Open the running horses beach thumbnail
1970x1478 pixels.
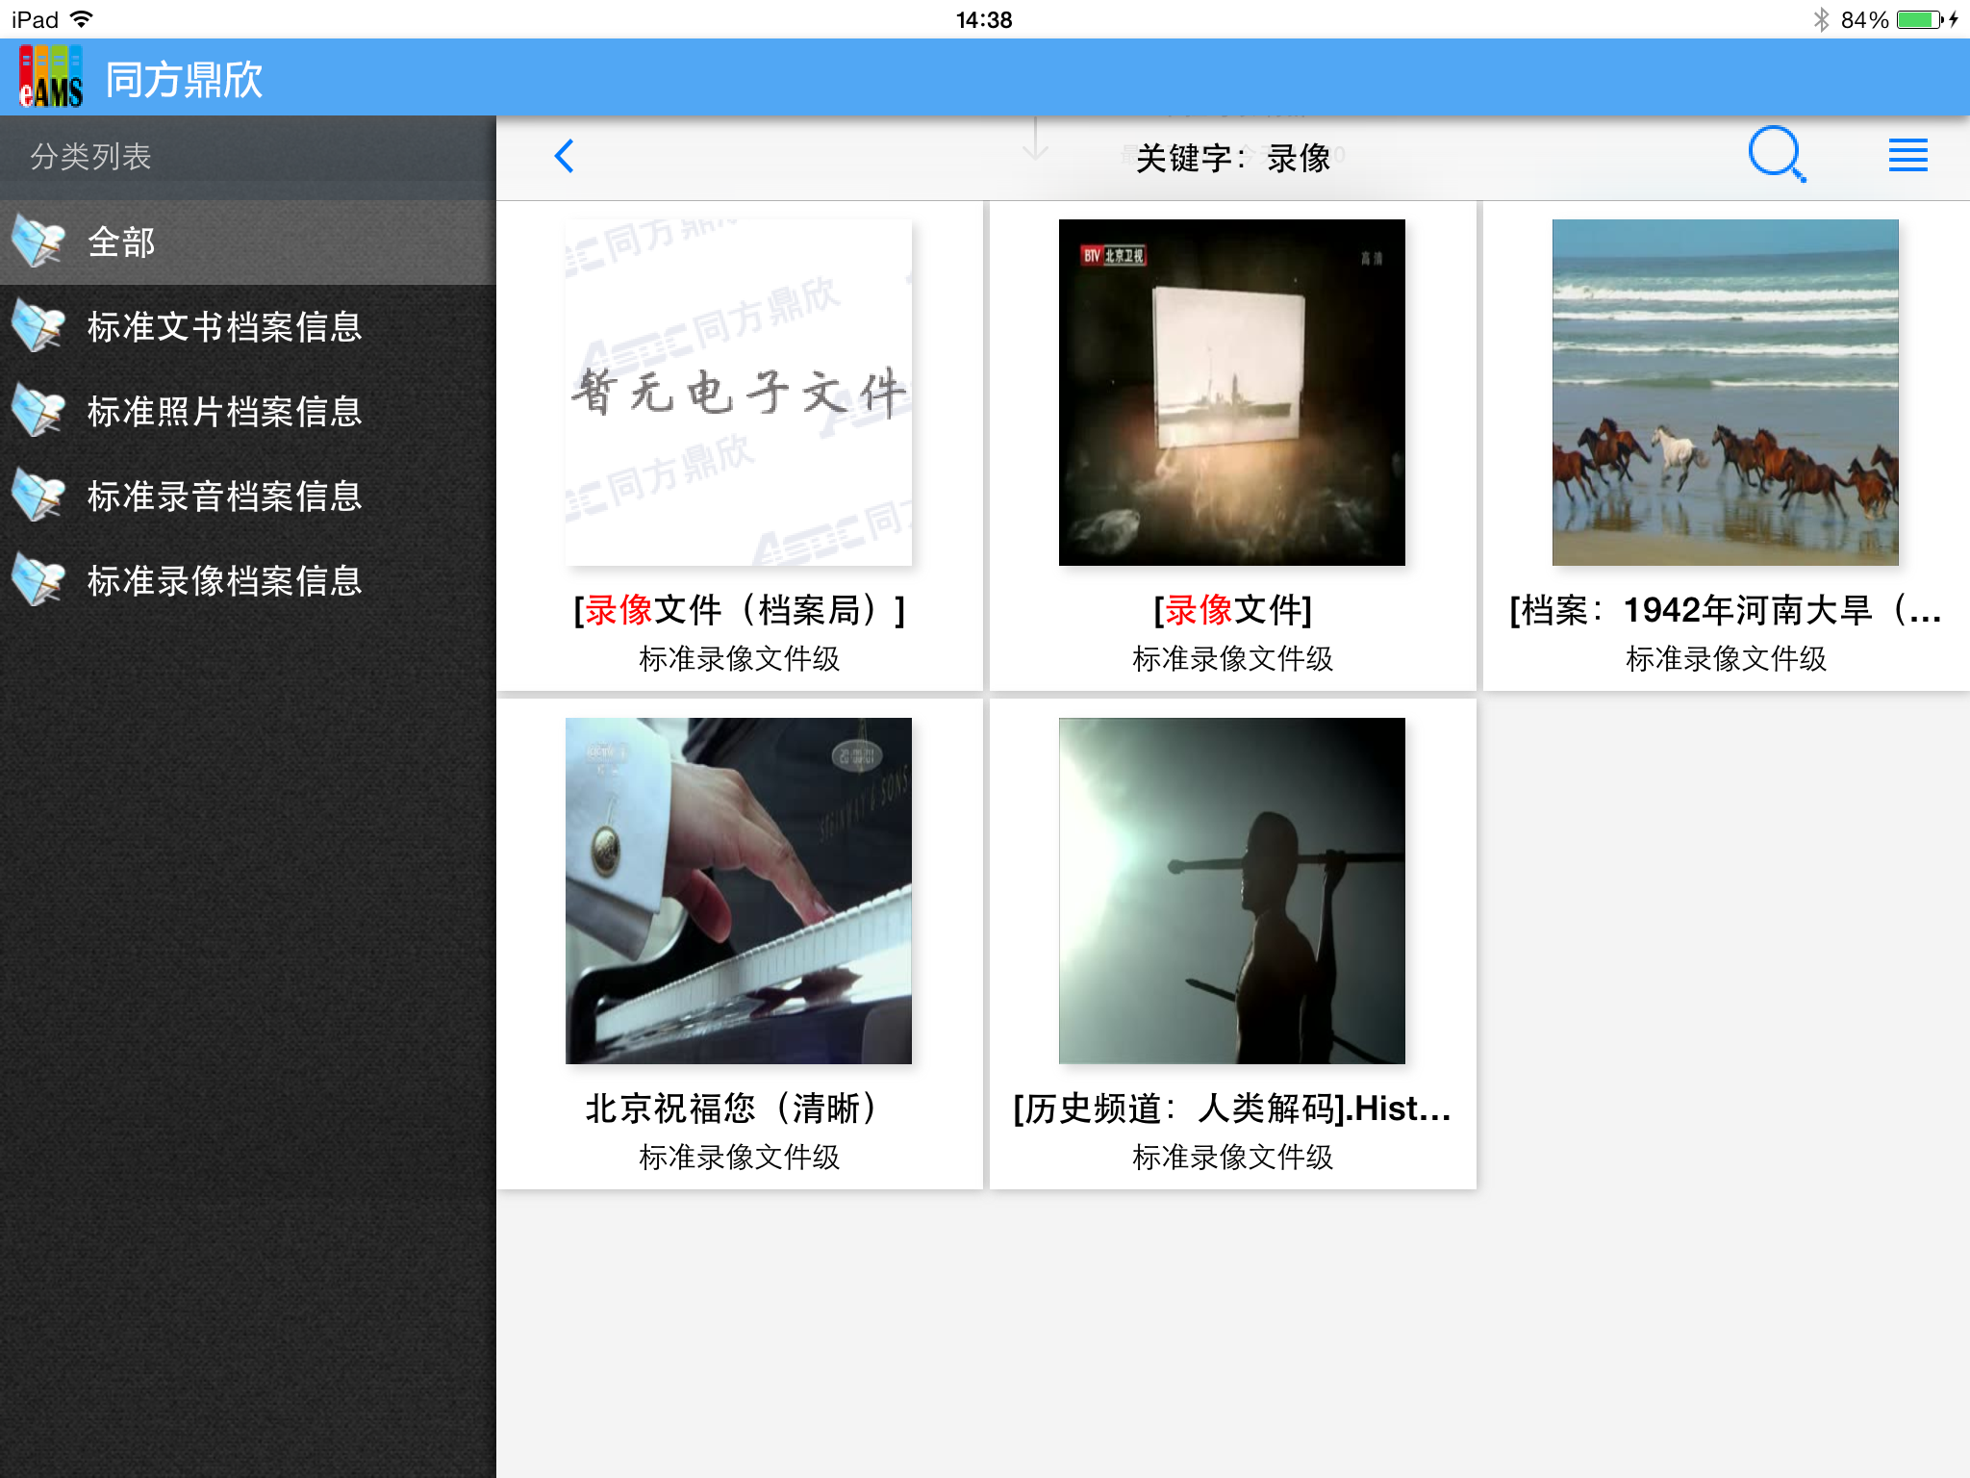tap(1725, 393)
